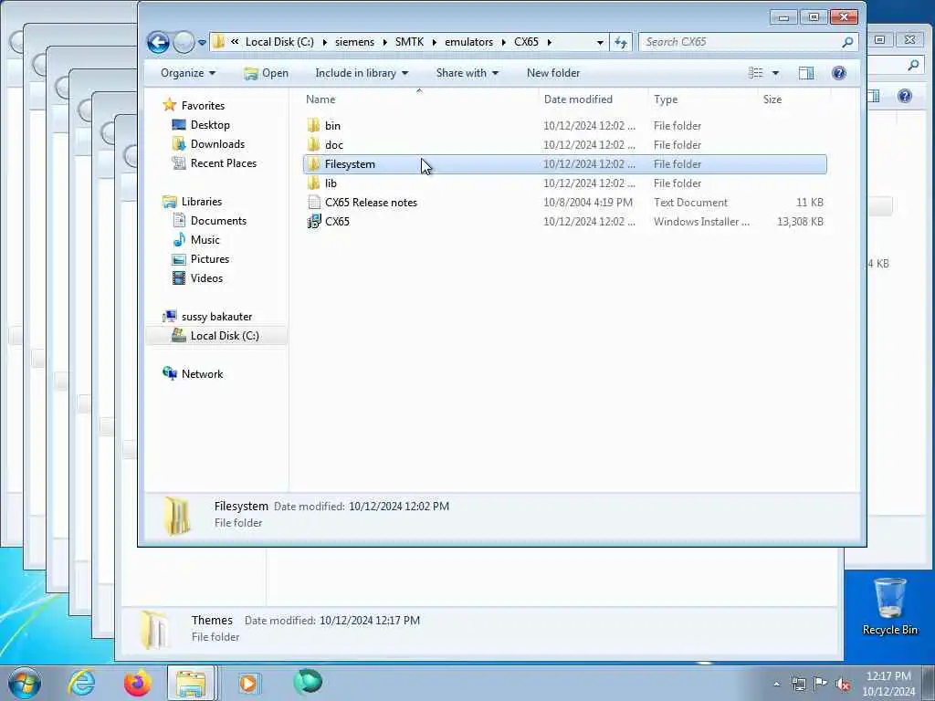The width and height of the screenshot is (935, 701).
Task: Click the Change your view icon
Action: pos(755,73)
